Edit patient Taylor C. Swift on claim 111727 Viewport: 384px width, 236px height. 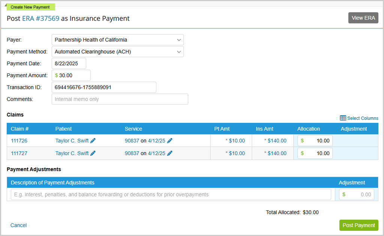click(93, 153)
